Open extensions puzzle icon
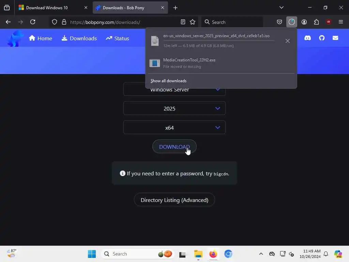Image resolution: width=349 pixels, height=262 pixels. click(x=316, y=22)
